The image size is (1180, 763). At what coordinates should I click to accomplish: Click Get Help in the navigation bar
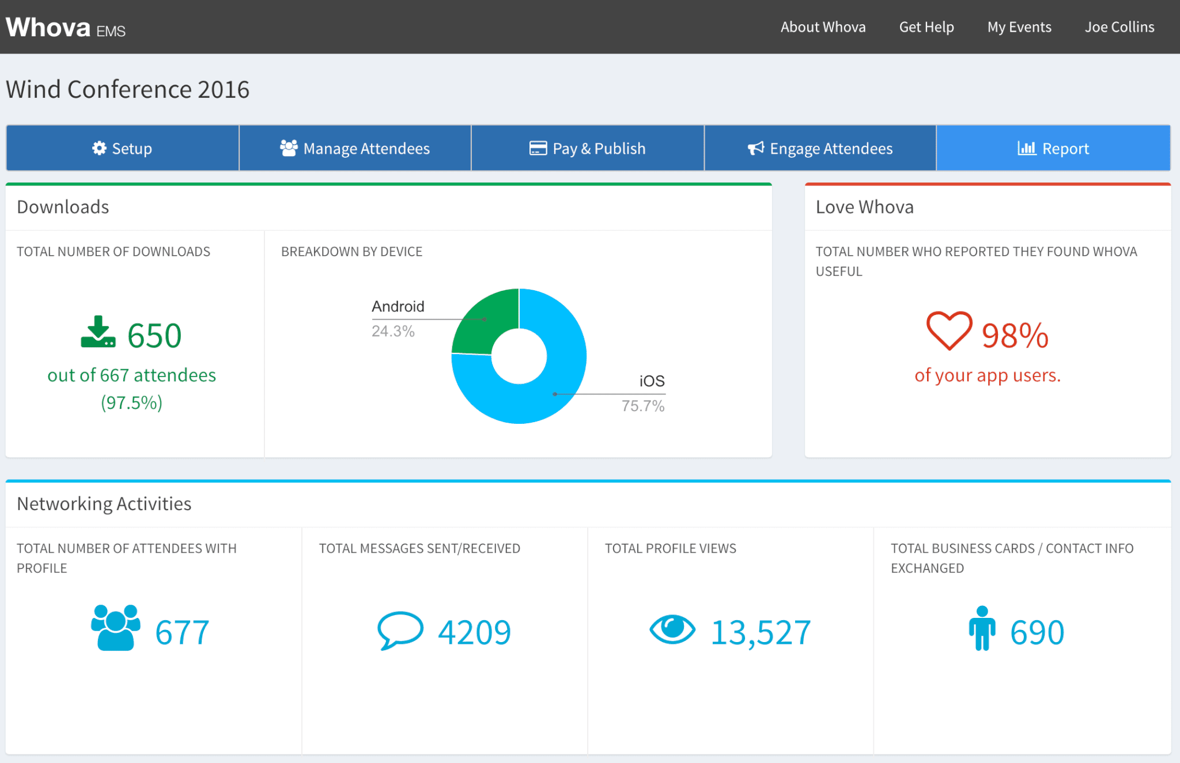[926, 26]
